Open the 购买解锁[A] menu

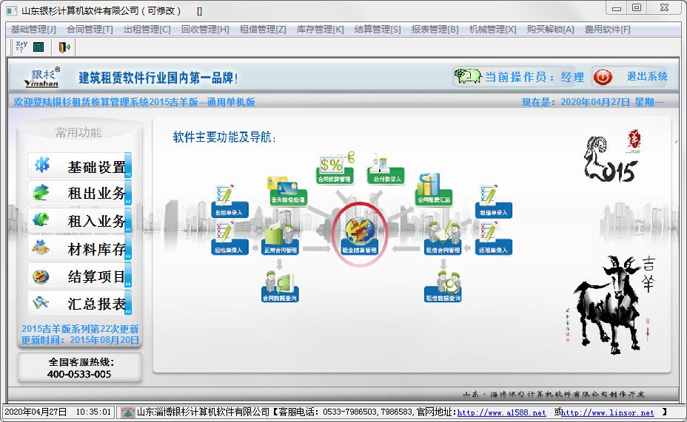[x=550, y=30]
